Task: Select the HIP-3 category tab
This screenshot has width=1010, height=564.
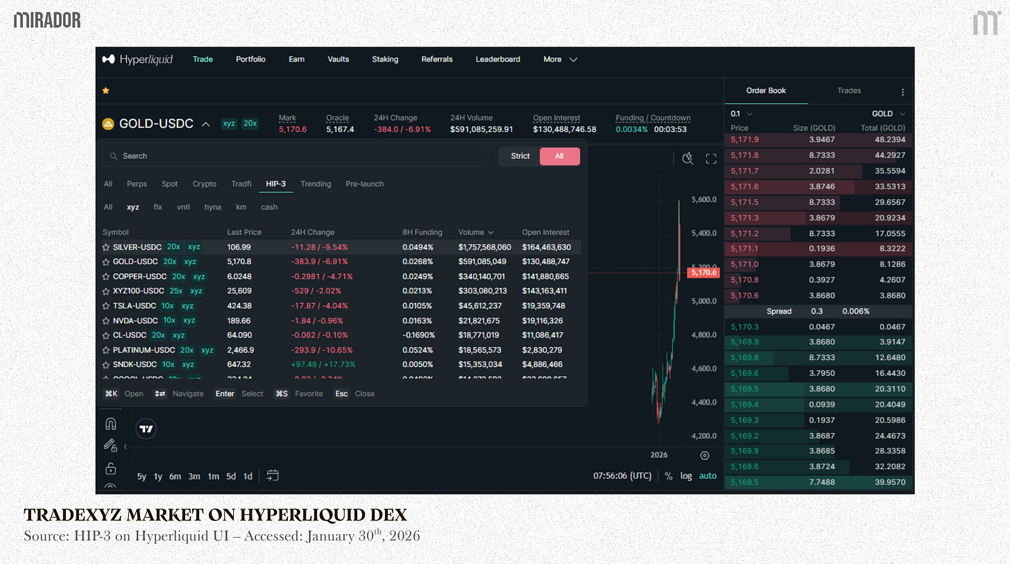Action: [x=276, y=184]
